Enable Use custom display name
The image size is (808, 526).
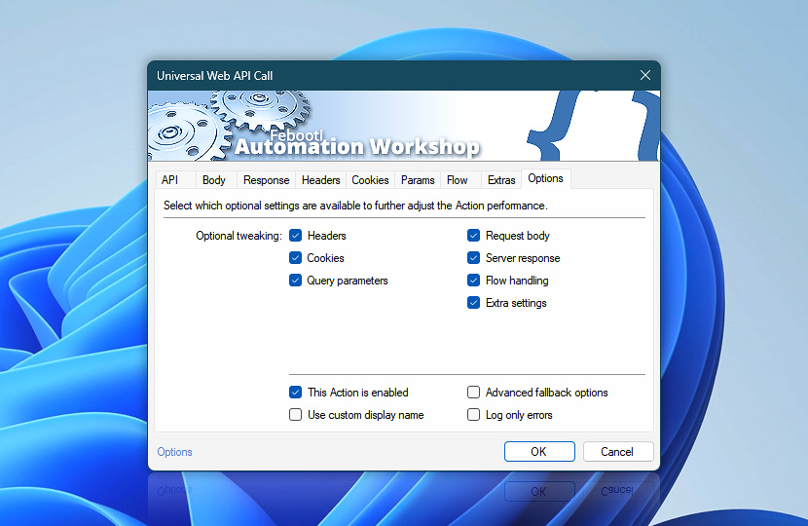click(295, 415)
